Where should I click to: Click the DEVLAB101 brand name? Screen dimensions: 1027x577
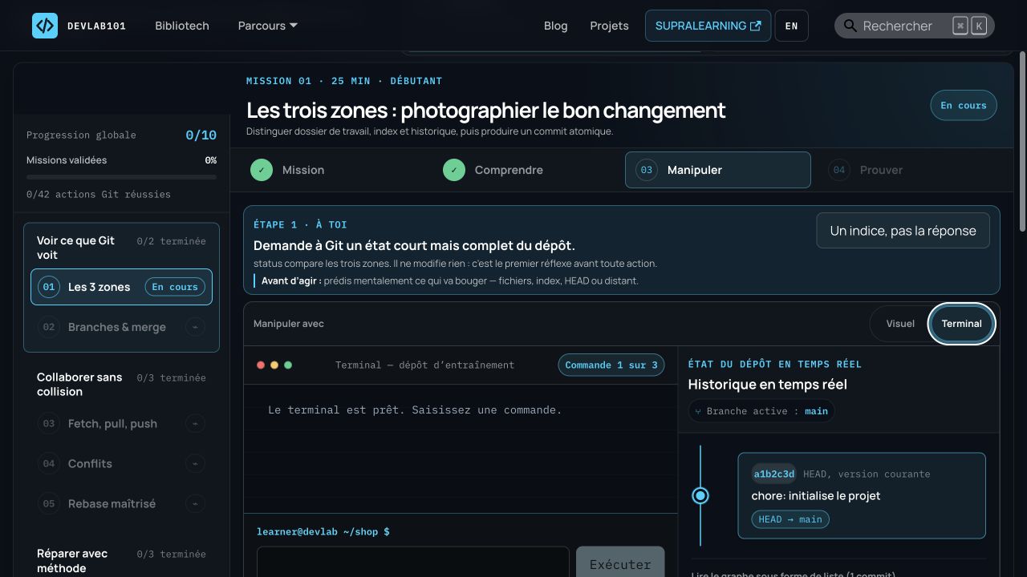(96, 26)
